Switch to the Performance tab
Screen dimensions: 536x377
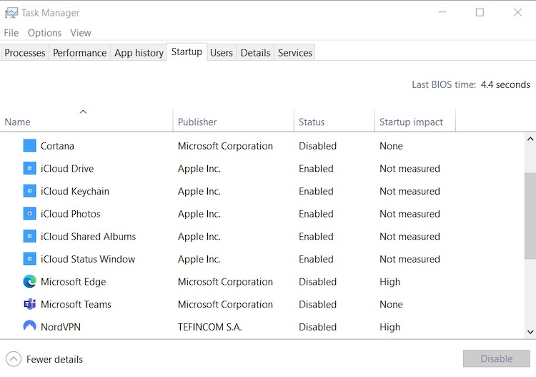tap(79, 53)
